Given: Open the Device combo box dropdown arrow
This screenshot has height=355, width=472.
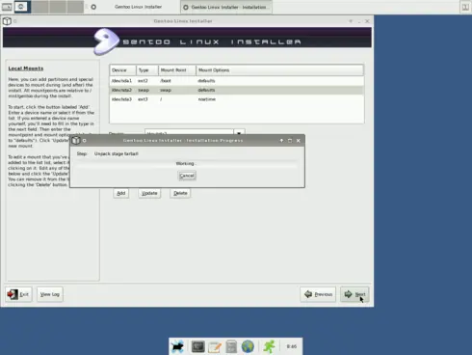Looking at the screenshot, I should tap(239, 132).
